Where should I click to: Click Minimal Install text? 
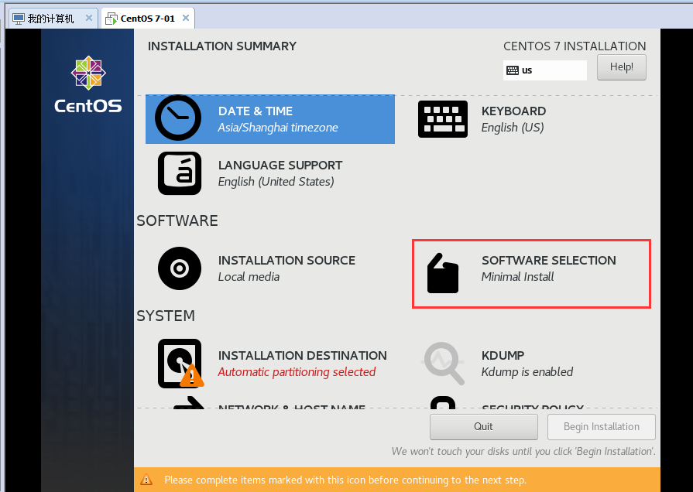[x=517, y=277]
